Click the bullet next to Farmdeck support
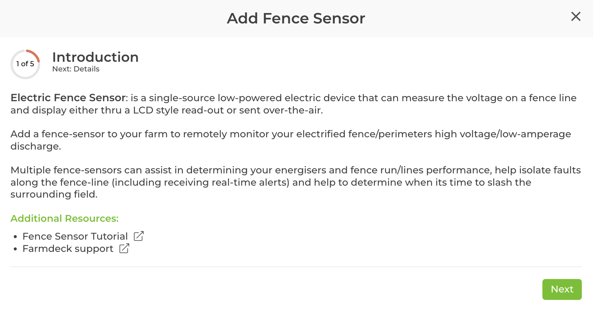This screenshot has width=593, height=317. [x=15, y=249]
